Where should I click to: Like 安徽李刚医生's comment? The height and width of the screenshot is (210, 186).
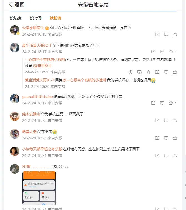[175, 34]
